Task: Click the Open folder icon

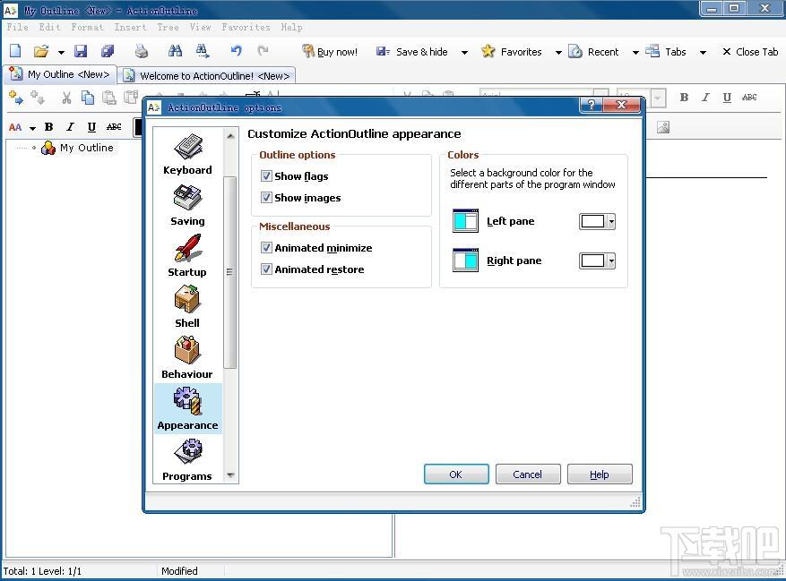Action: tap(41, 51)
